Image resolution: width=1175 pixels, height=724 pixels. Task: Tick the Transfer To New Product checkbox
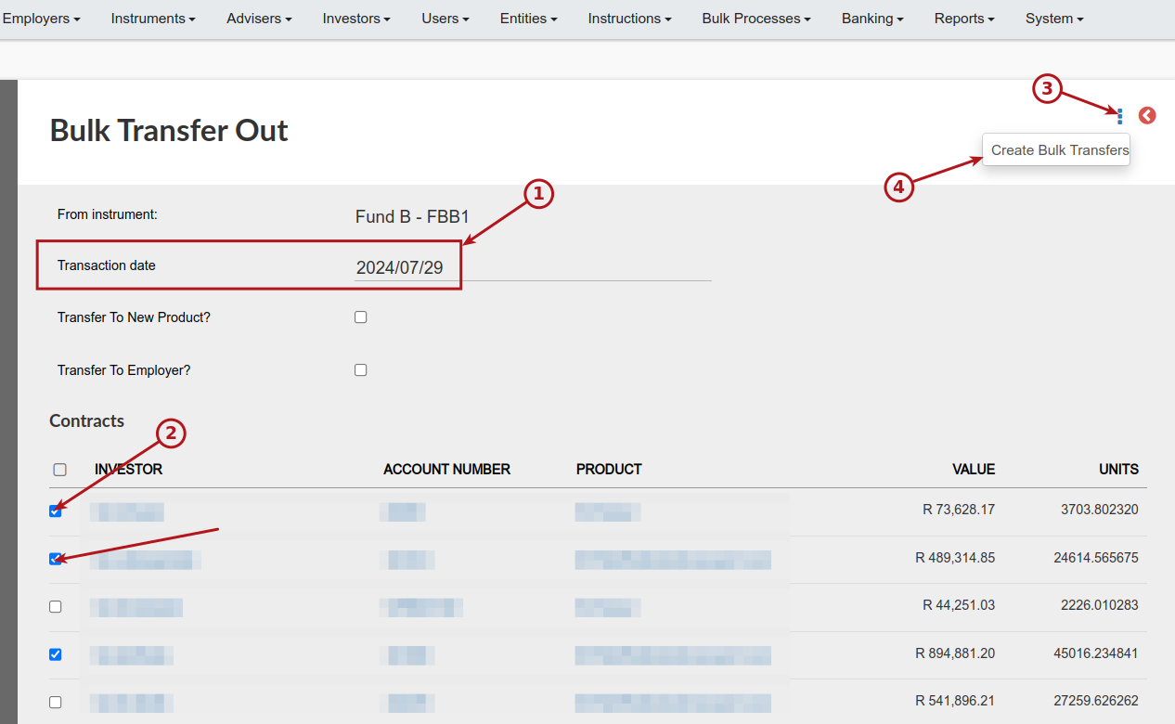pyautogui.click(x=361, y=317)
